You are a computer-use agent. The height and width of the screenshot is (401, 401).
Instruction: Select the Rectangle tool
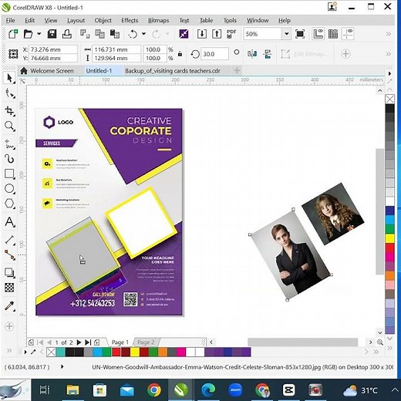[x=9, y=174]
